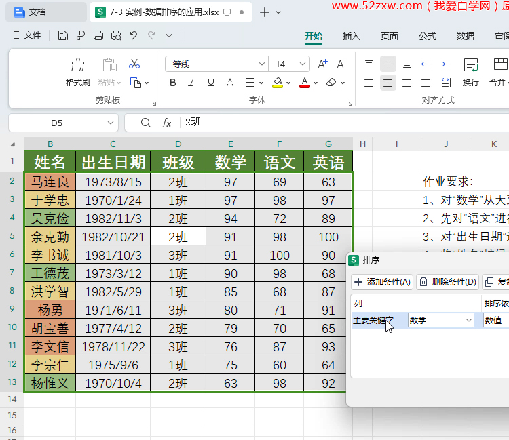This screenshot has height=440, width=509.
Task: Click the new tab plus icon
Action: click(265, 12)
